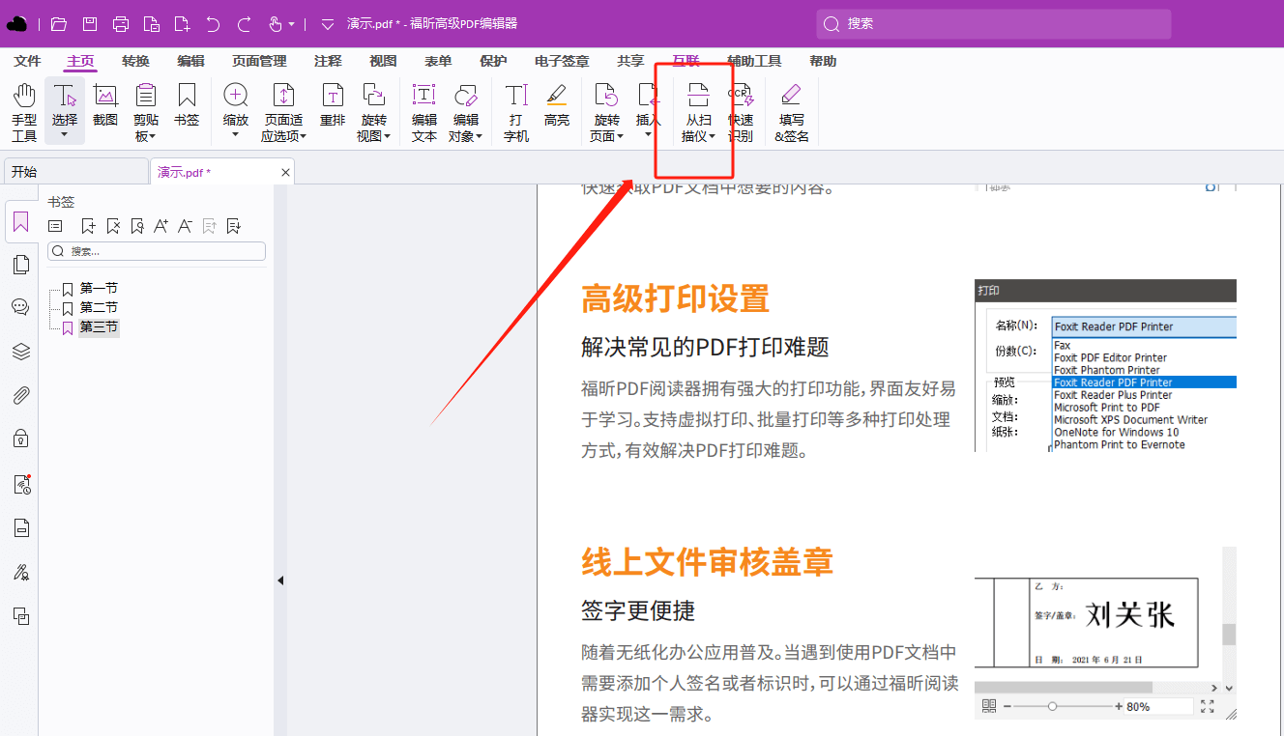Select the Hand tool (手型工具)
Viewport: 1284px width, 736px height.
[24, 111]
